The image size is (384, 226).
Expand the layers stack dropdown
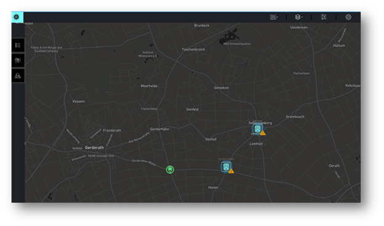click(298, 17)
